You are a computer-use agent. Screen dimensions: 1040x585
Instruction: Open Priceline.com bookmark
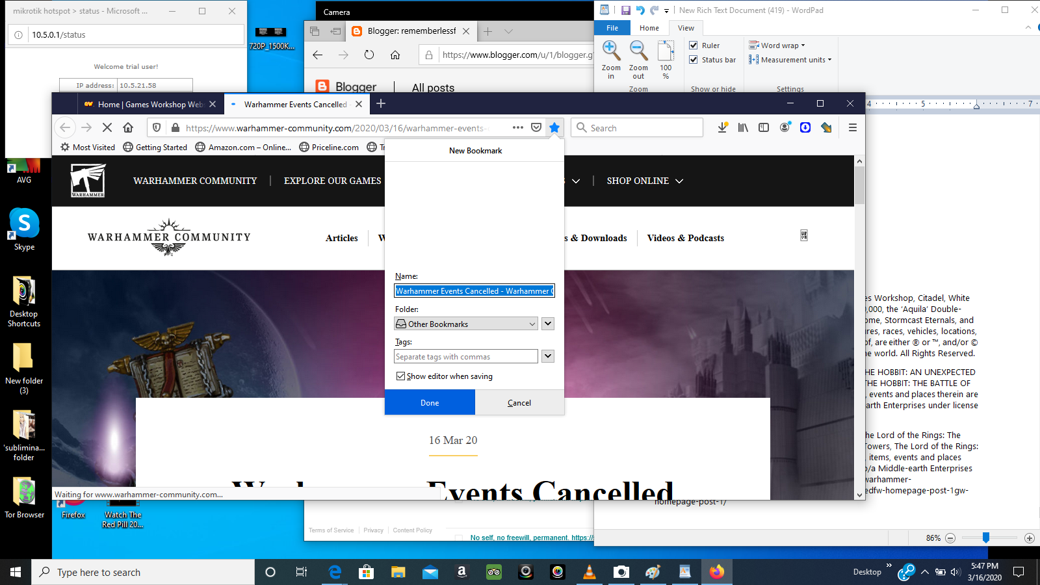pos(329,148)
